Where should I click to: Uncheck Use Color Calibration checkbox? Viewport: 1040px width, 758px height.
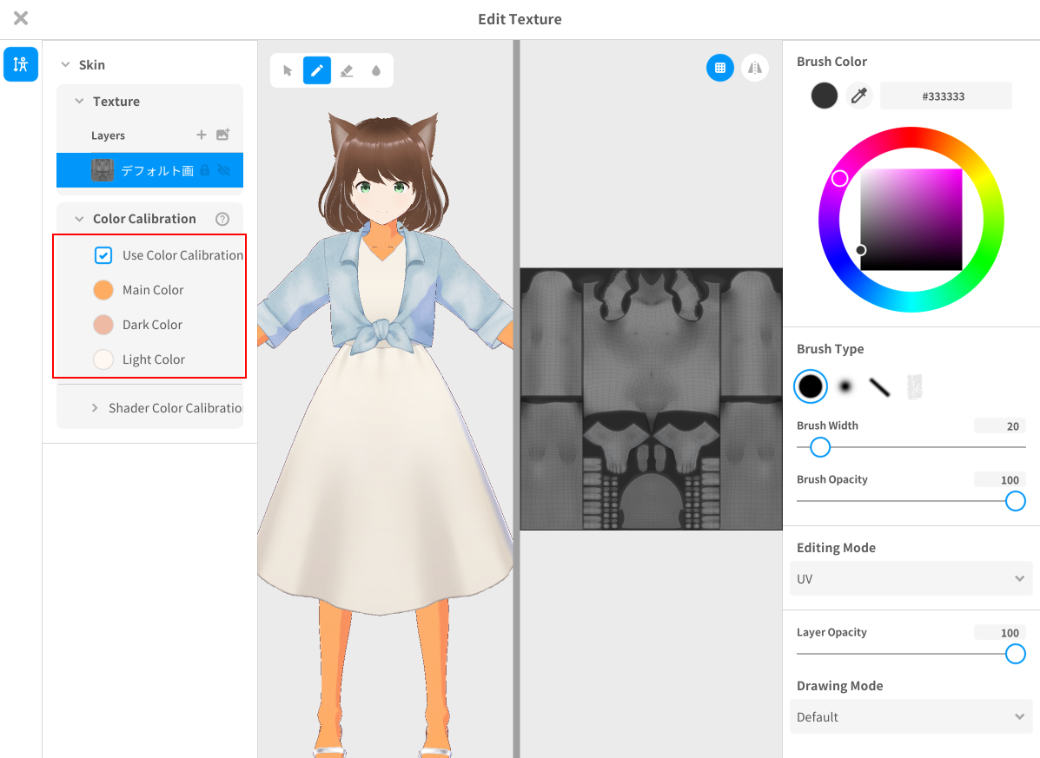(x=103, y=255)
